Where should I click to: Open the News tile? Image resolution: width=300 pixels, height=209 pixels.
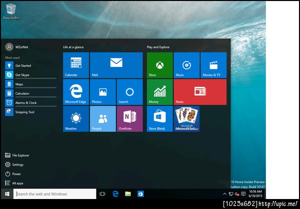coord(200,92)
